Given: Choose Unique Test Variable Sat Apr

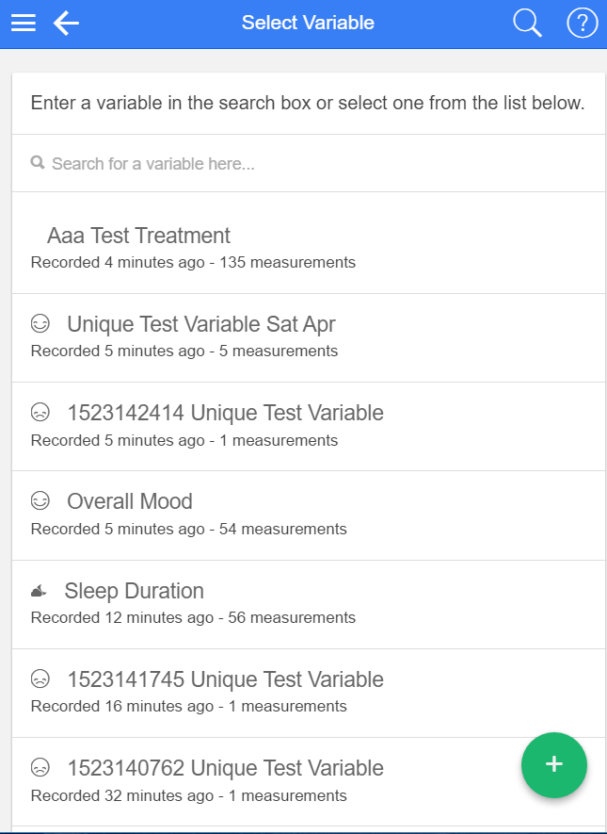Looking at the screenshot, I should [x=200, y=324].
